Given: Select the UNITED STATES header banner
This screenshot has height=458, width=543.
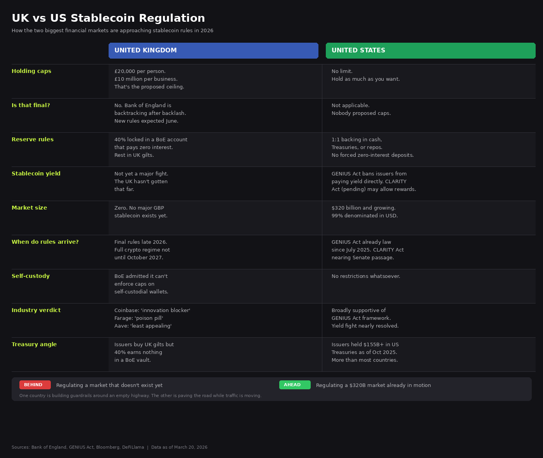Looking at the screenshot, I should pyautogui.click(x=430, y=50).
